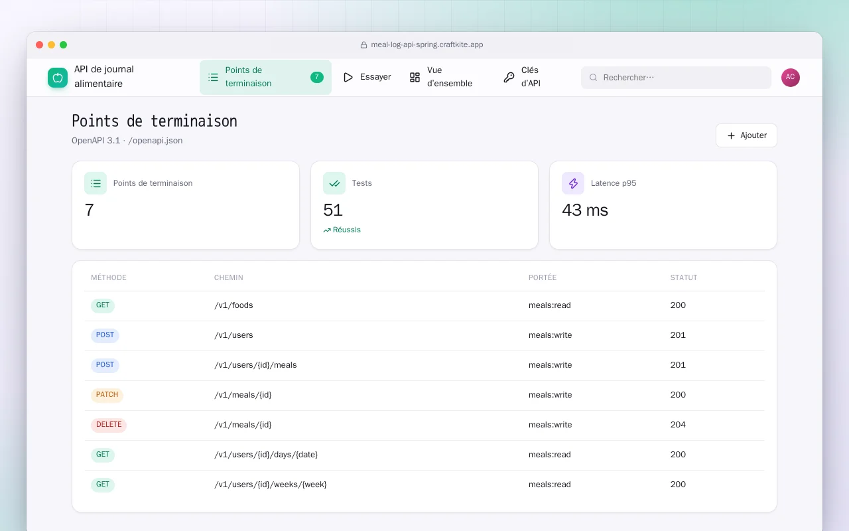Screen dimensions: 849x531
Task: Click the meal-log-api-spring.craftkite.app address
Action: click(x=427, y=45)
